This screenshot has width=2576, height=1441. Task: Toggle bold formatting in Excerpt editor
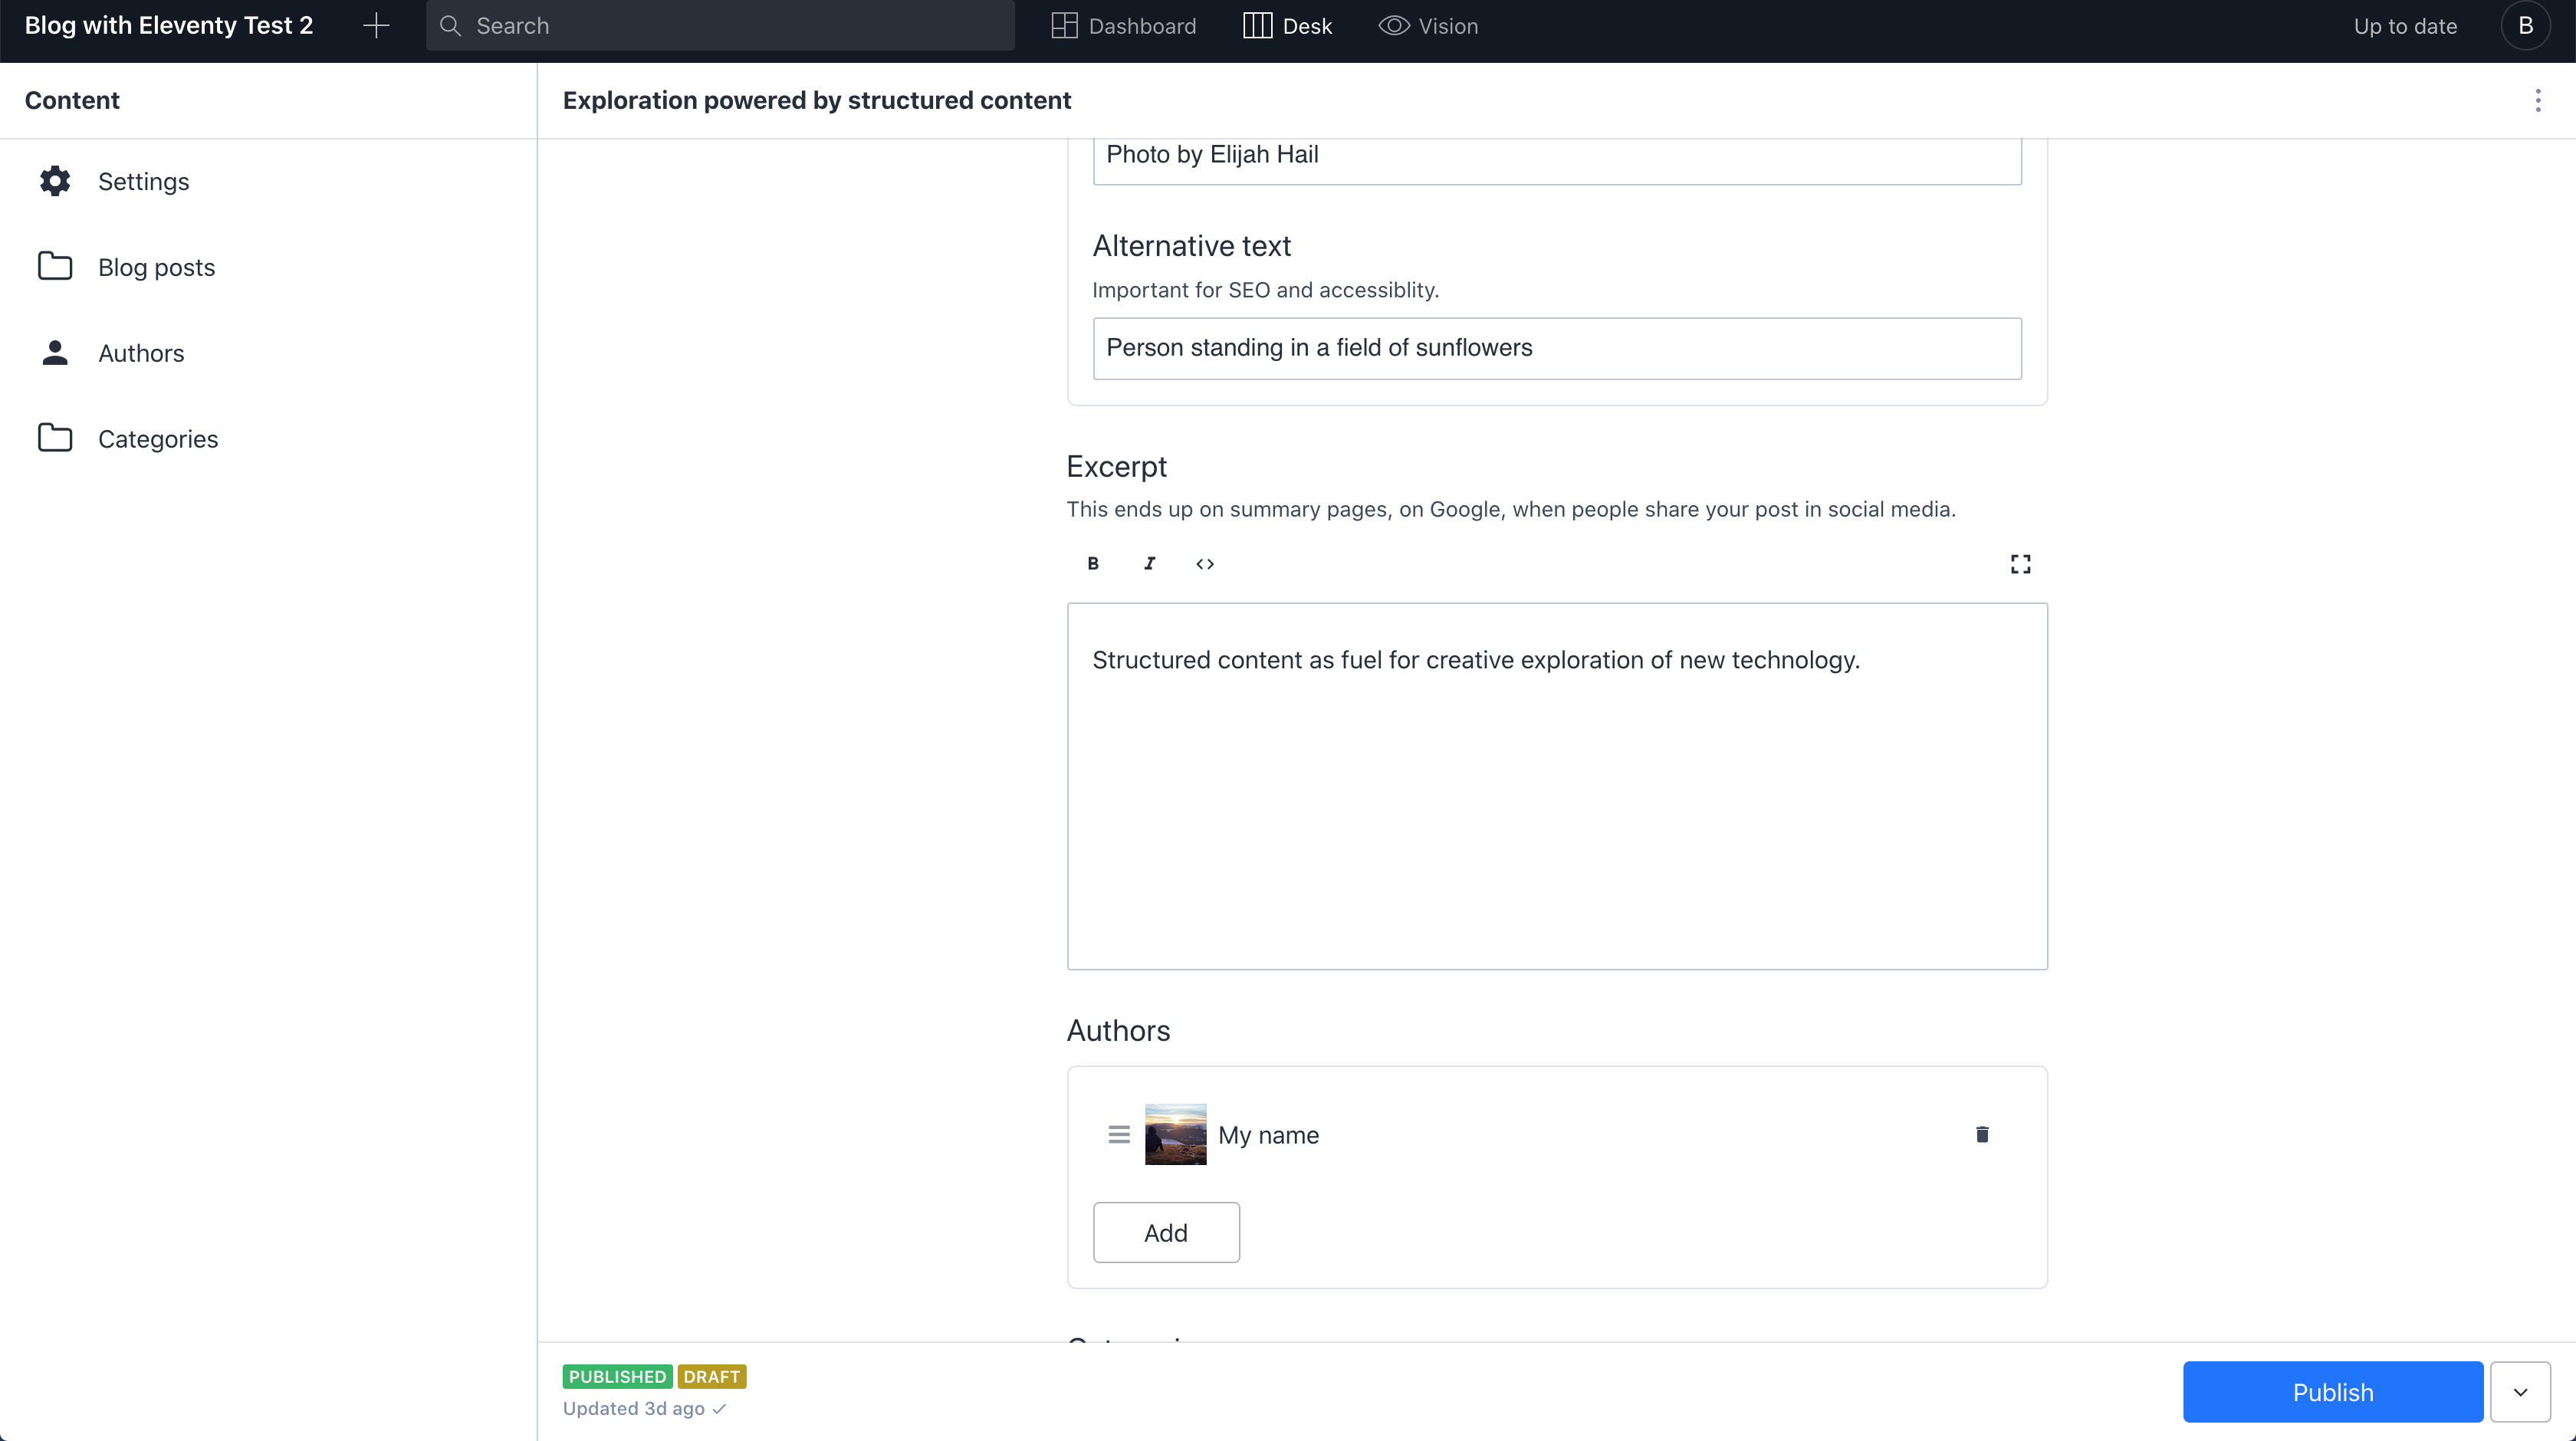(x=1093, y=564)
